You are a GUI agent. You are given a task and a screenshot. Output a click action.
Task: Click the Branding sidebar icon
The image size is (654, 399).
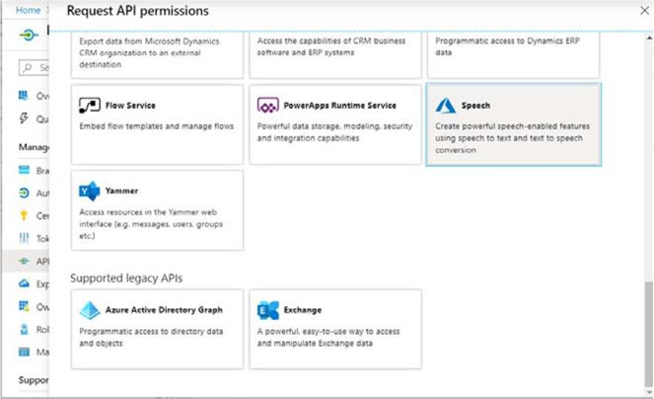tap(24, 170)
